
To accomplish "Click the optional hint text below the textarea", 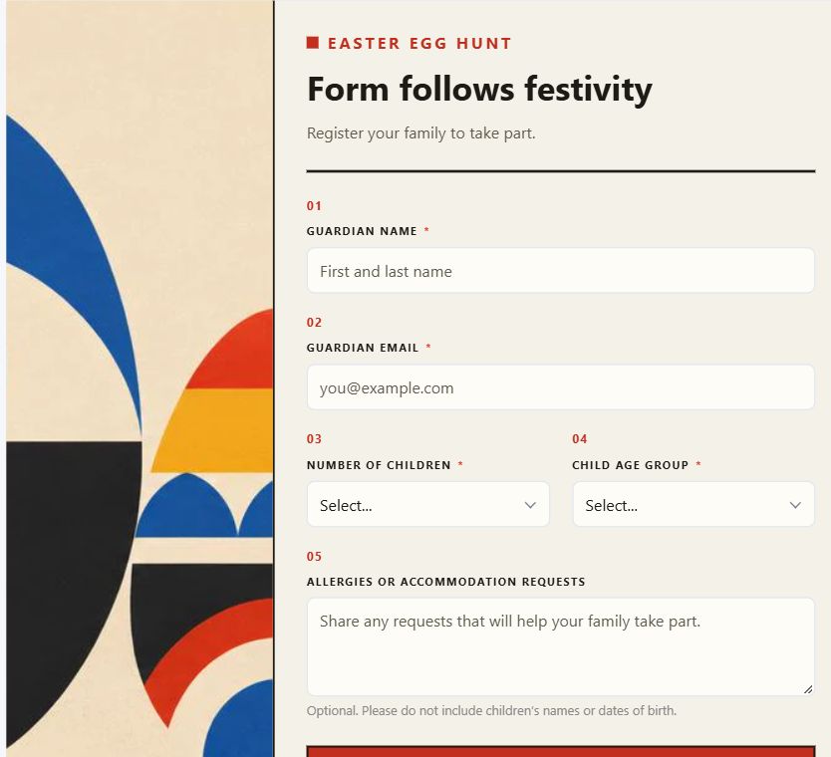I will click(x=491, y=710).
